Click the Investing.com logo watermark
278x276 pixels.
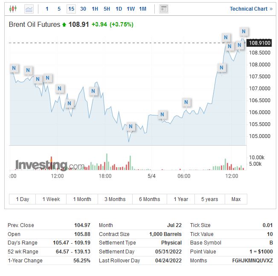coord(50,165)
